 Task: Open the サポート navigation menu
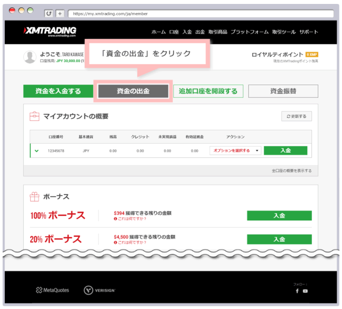pyautogui.click(x=309, y=32)
